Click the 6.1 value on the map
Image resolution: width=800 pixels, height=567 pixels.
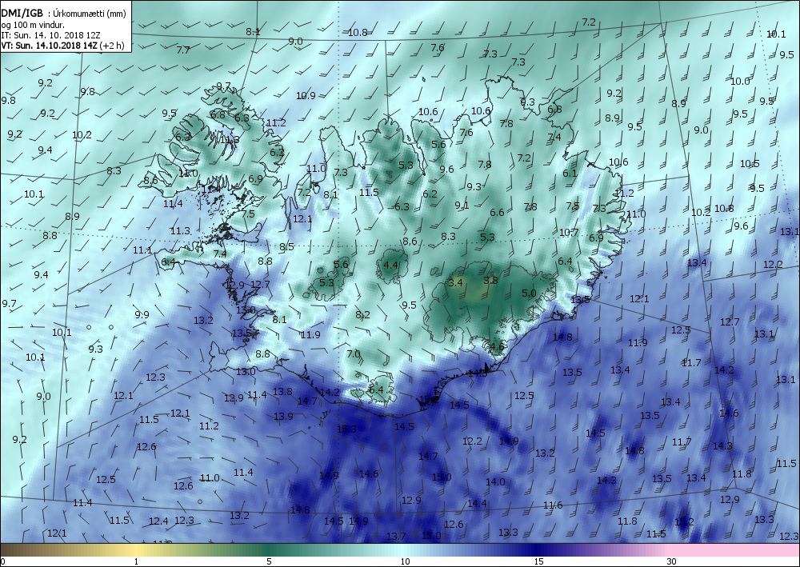point(570,173)
